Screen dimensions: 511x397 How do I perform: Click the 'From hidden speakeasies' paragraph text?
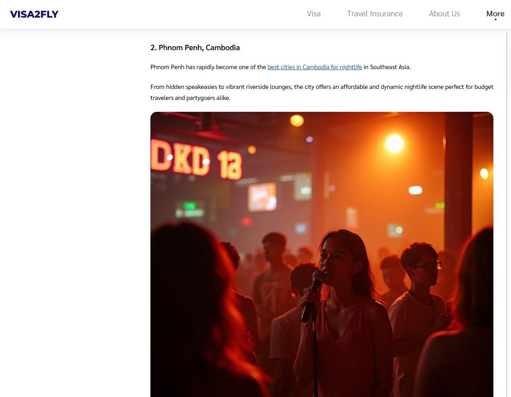(x=321, y=92)
